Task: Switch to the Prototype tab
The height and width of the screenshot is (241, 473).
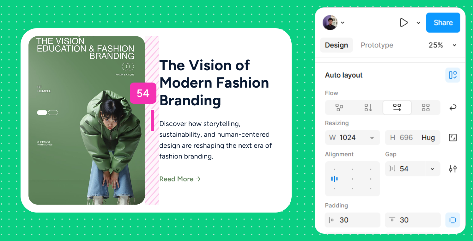Action: [377, 45]
